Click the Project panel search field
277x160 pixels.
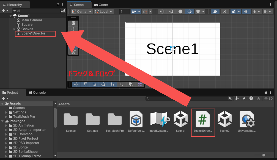tap(187, 98)
